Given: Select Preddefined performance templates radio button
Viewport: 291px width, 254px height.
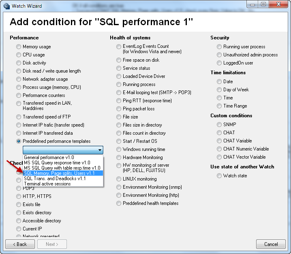Looking at the screenshot, I should (19, 141).
